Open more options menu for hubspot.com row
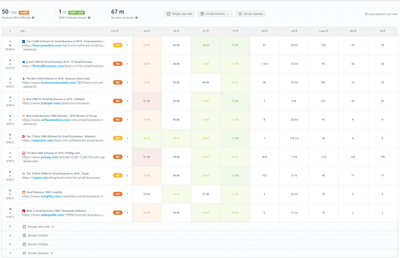 (127, 101)
